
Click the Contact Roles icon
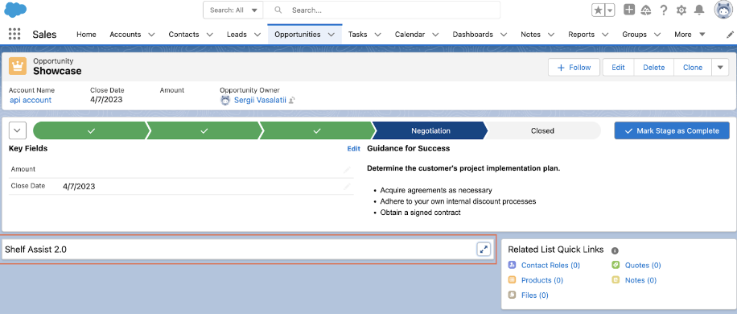point(513,265)
